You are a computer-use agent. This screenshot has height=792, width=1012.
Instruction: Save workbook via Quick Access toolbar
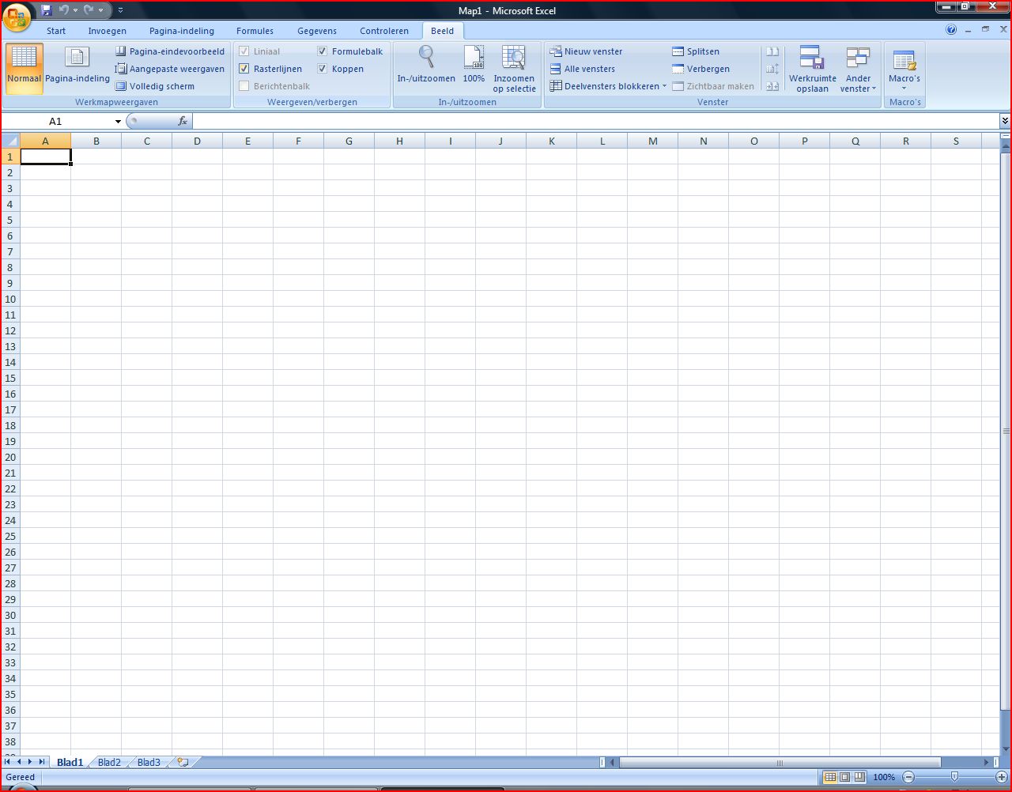[46, 10]
